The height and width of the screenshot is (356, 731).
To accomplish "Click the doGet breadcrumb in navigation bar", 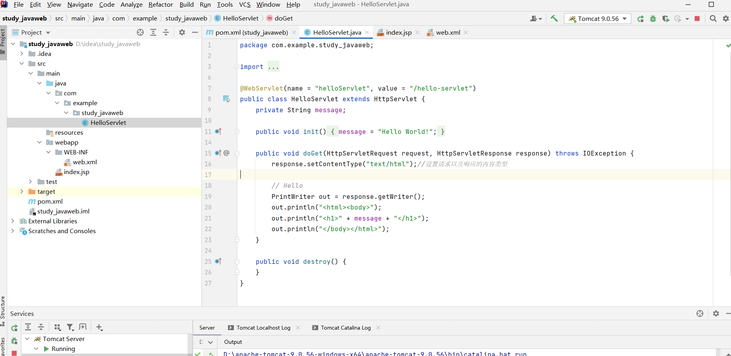I will coord(279,18).
